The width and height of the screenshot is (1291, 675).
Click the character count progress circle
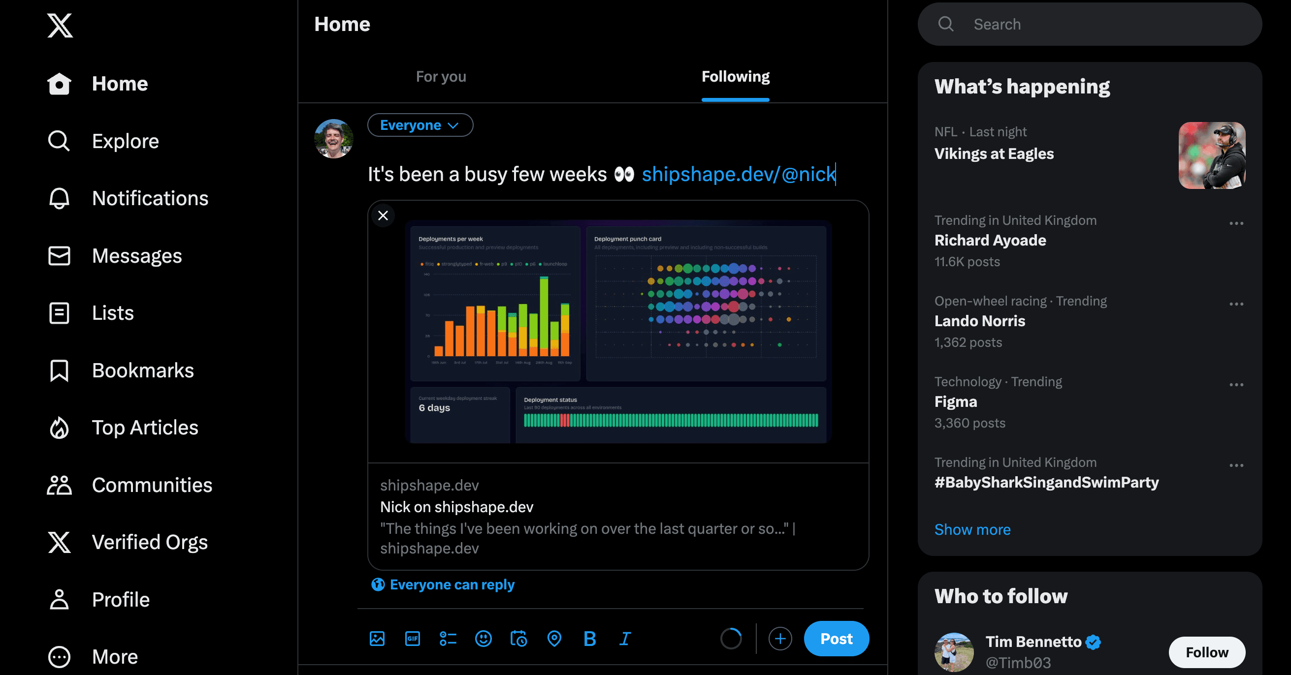click(x=731, y=639)
